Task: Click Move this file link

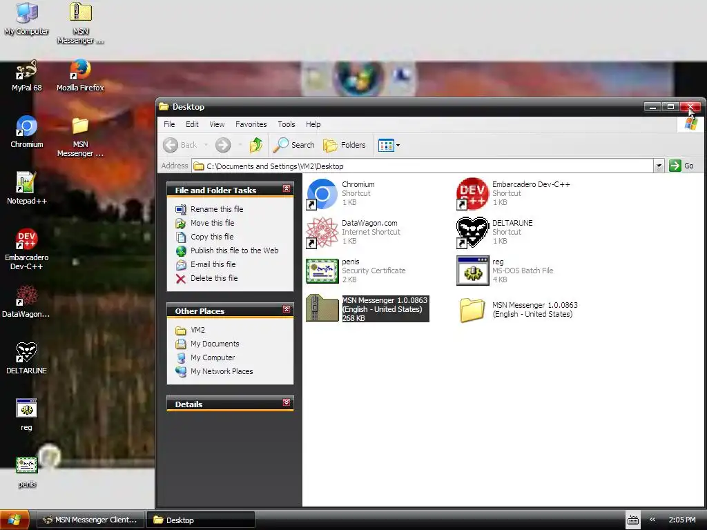Action: 213,223
